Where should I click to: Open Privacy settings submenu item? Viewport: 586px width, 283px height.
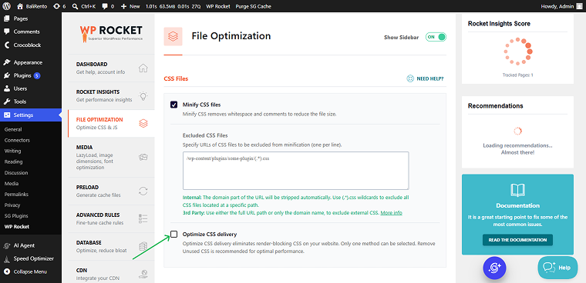click(x=12, y=205)
